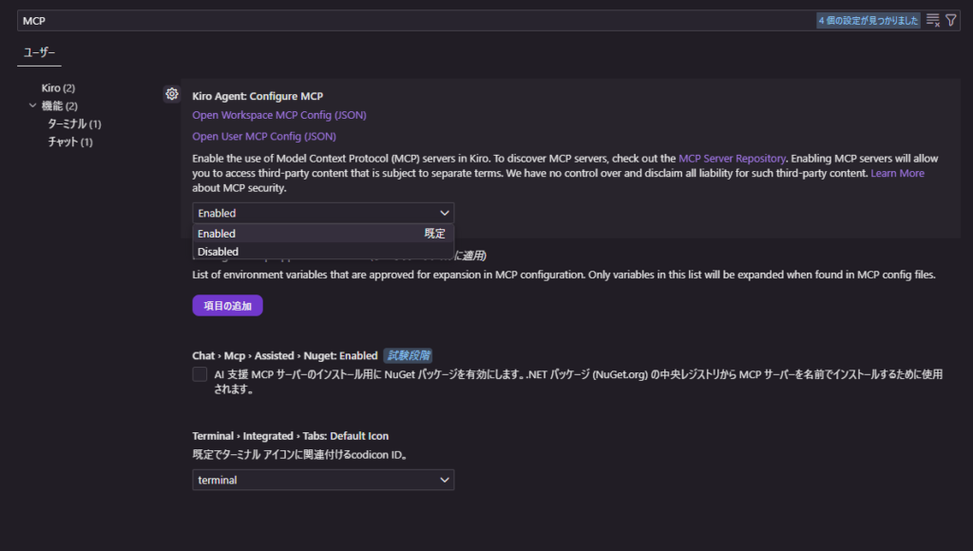Switch to the ユーザー settings tab

pos(40,51)
